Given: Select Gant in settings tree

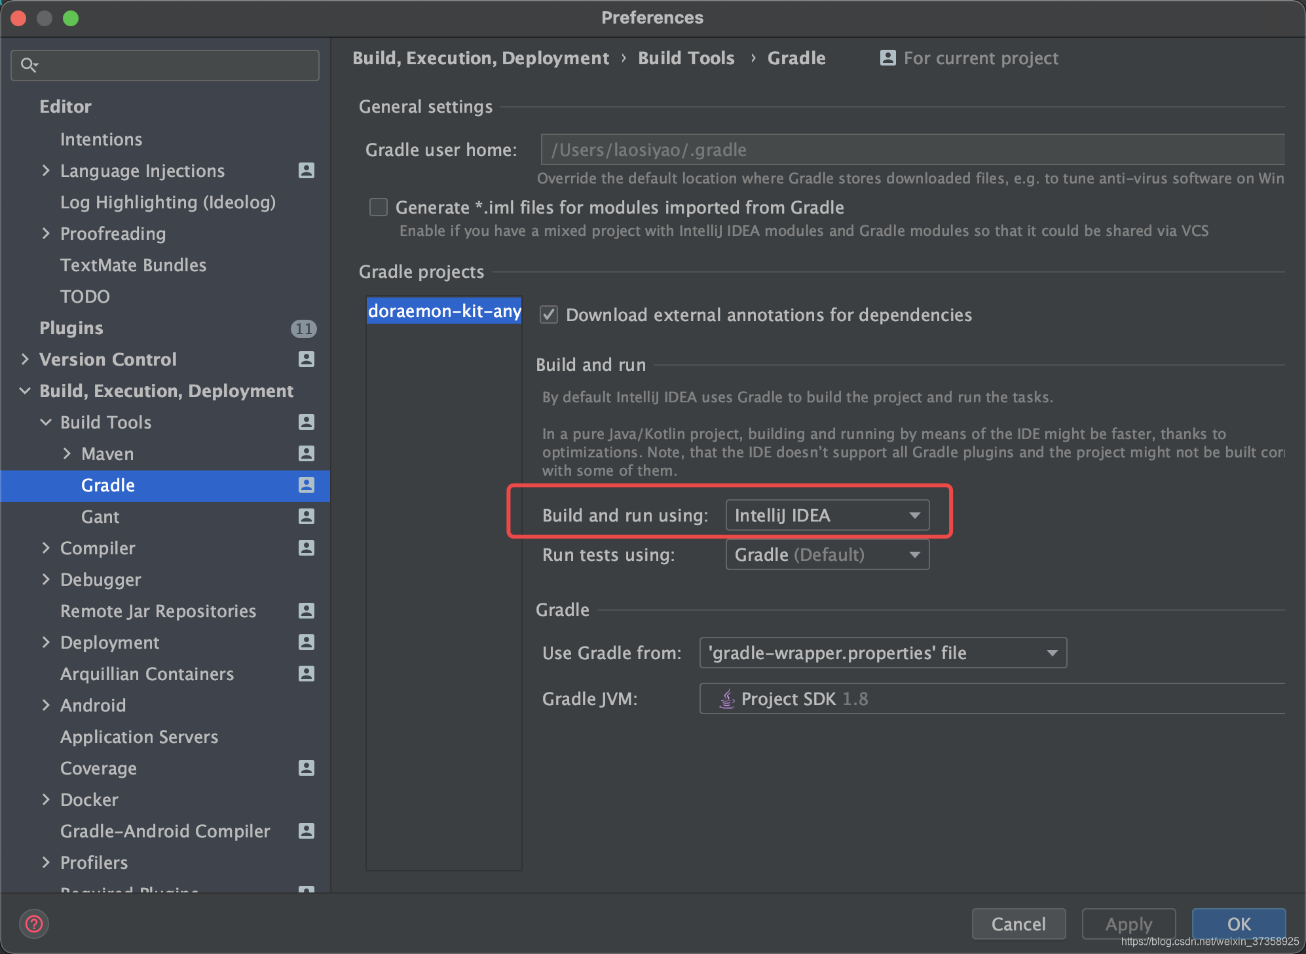Looking at the screenshot, I should (100, 517).
